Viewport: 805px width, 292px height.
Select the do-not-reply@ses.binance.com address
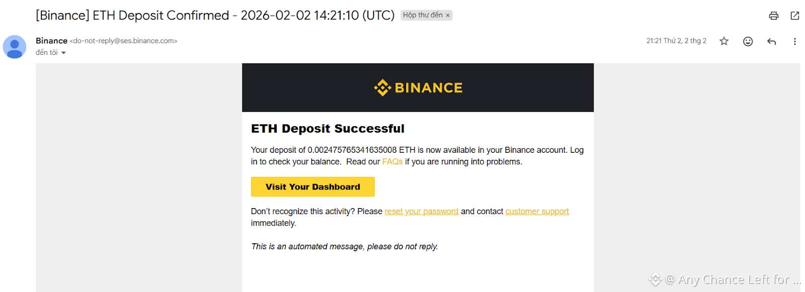[123, 41]
